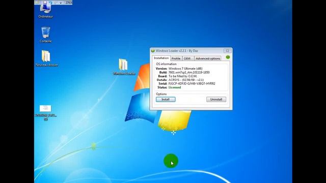Click the Uninstall button
Screen dimensions: 326x183
point(216,100)
